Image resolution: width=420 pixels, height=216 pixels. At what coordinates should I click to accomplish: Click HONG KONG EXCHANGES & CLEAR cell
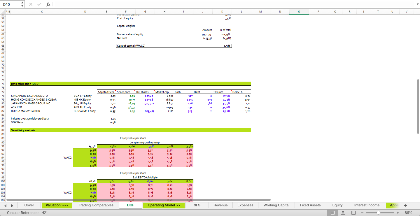pyautogui.click(x=34, y=99)
